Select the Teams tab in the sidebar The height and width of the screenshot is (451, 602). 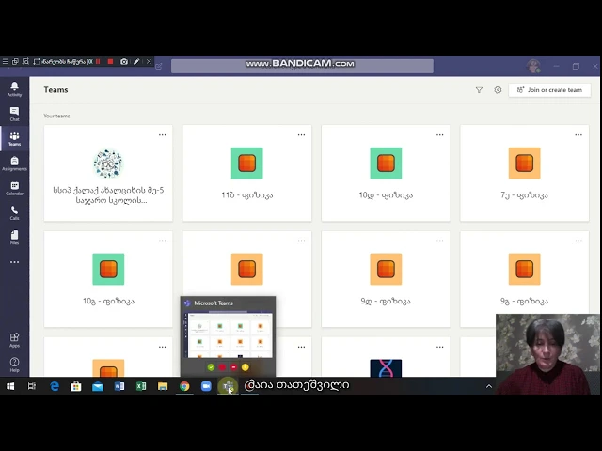(x=14, y=139)
